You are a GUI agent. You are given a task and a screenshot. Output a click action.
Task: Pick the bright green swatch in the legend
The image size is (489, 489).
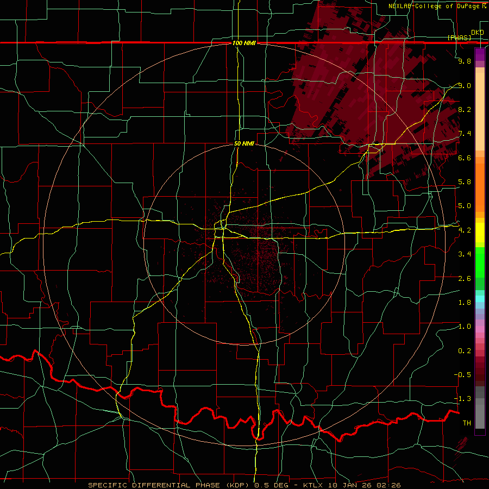[x=480, y=262]
